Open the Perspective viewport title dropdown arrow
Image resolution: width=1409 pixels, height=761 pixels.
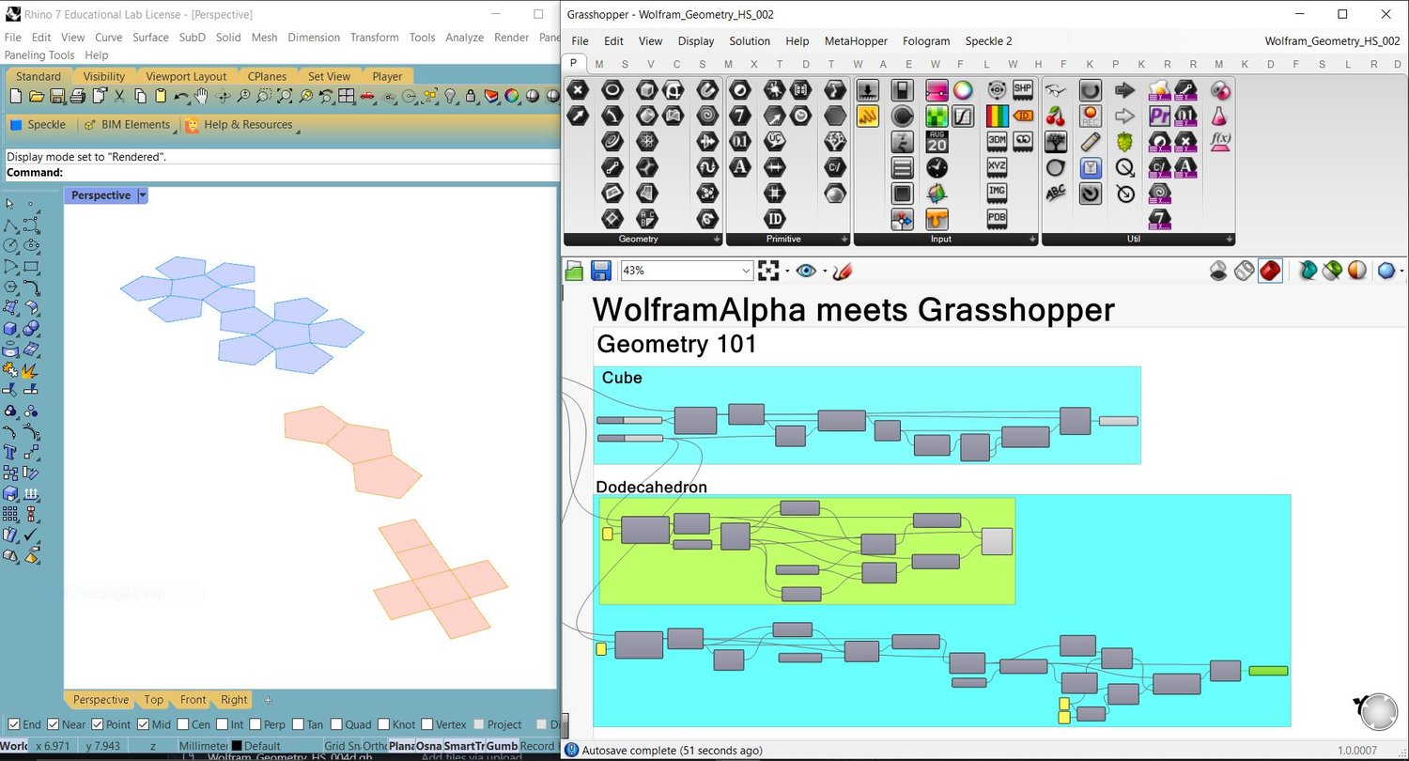[143, 195]
